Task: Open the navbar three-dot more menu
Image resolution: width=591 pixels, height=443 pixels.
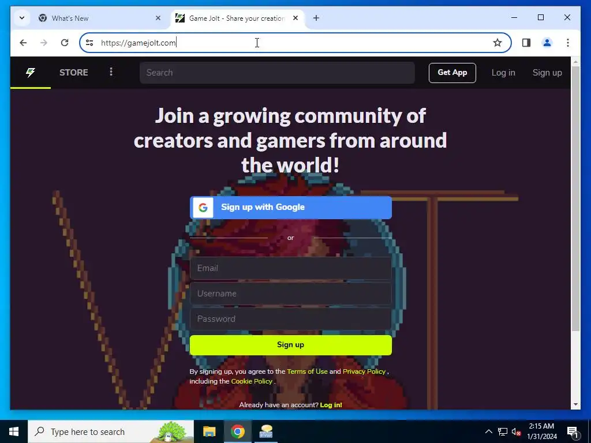Action: point(111,72)
